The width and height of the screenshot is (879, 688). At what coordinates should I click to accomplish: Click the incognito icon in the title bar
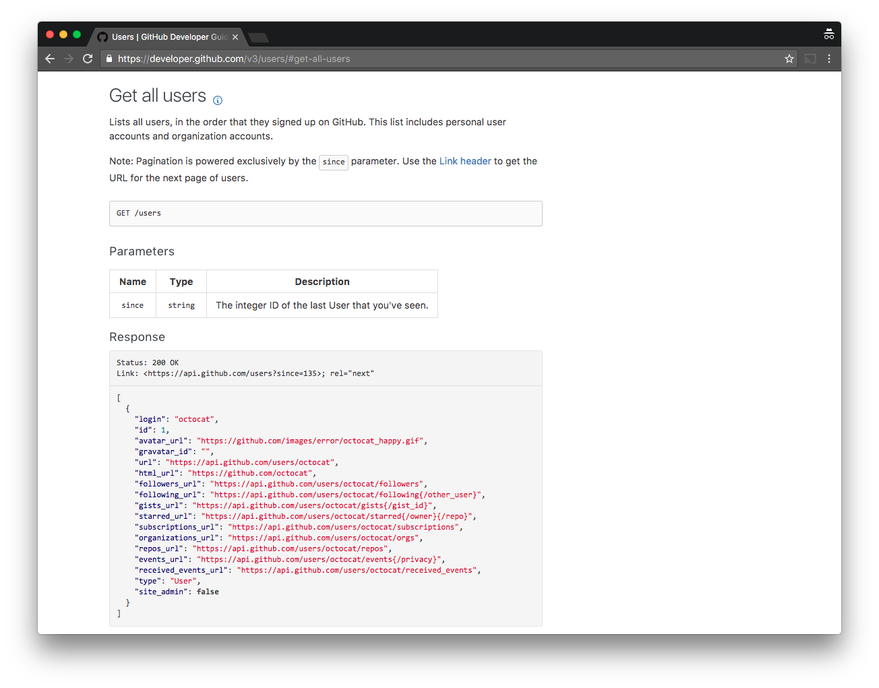[x=829, y=34]
